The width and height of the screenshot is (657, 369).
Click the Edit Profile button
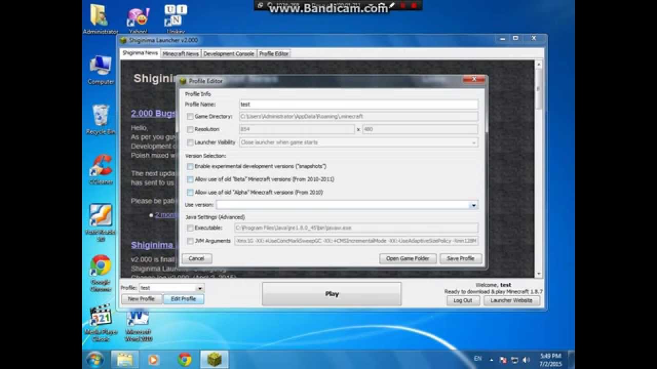tap(183, 299)
